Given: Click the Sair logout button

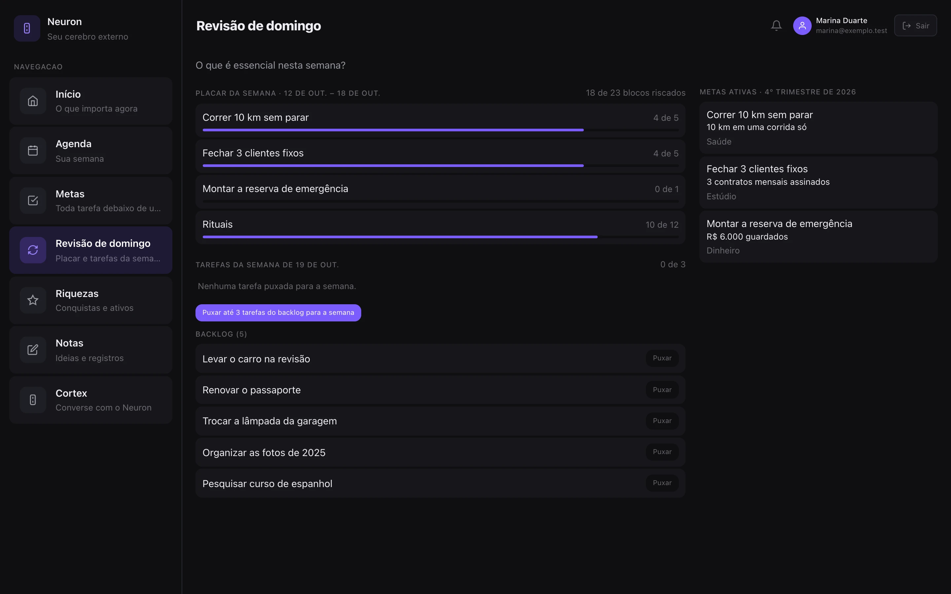Looking at the screenshot, I should pyautogui.click(x=915, y=25).
